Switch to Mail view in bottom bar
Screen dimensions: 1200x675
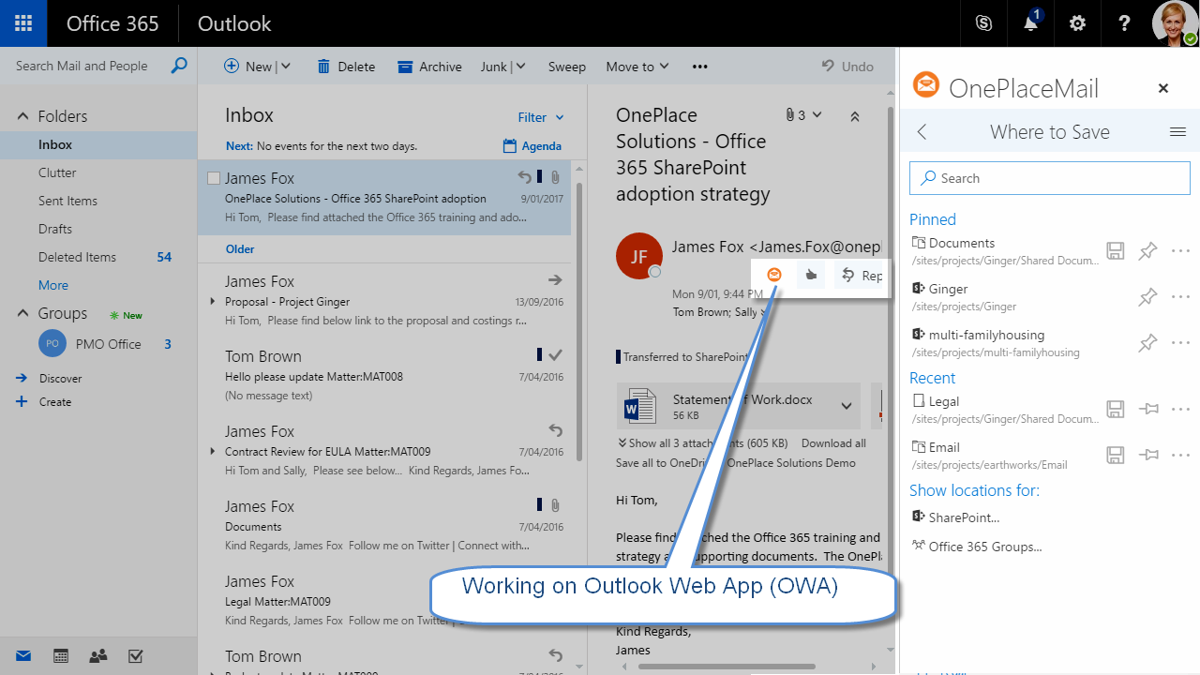click(23, 655)
